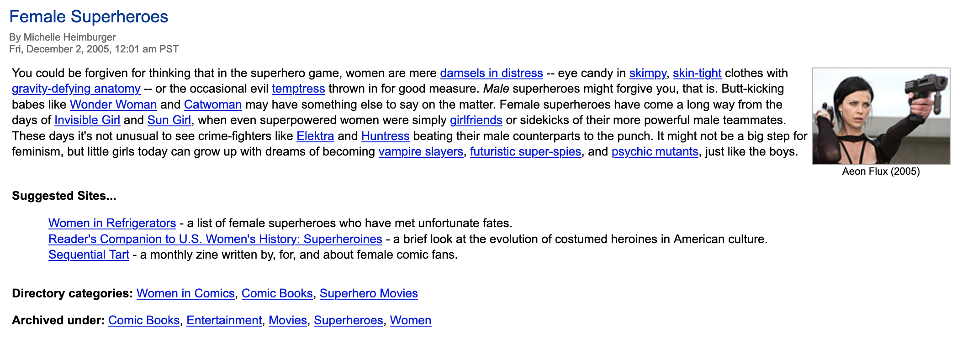Image resolution: width=962 pixels, height=338 pixels.
Task: Visit the Wonder Woman link
Action: click(113, 104)
